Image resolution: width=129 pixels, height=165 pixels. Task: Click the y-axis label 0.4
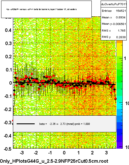(x=8, y=30)
